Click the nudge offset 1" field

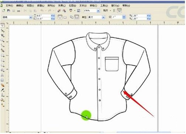point(117,17)
